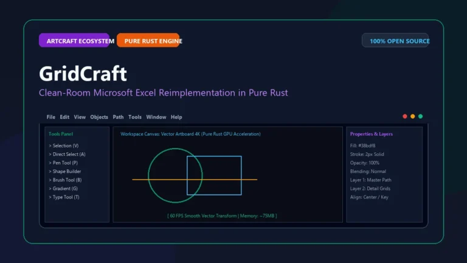
Task: Click the Properties & Layers heading
Action: [x=372, y=134]
